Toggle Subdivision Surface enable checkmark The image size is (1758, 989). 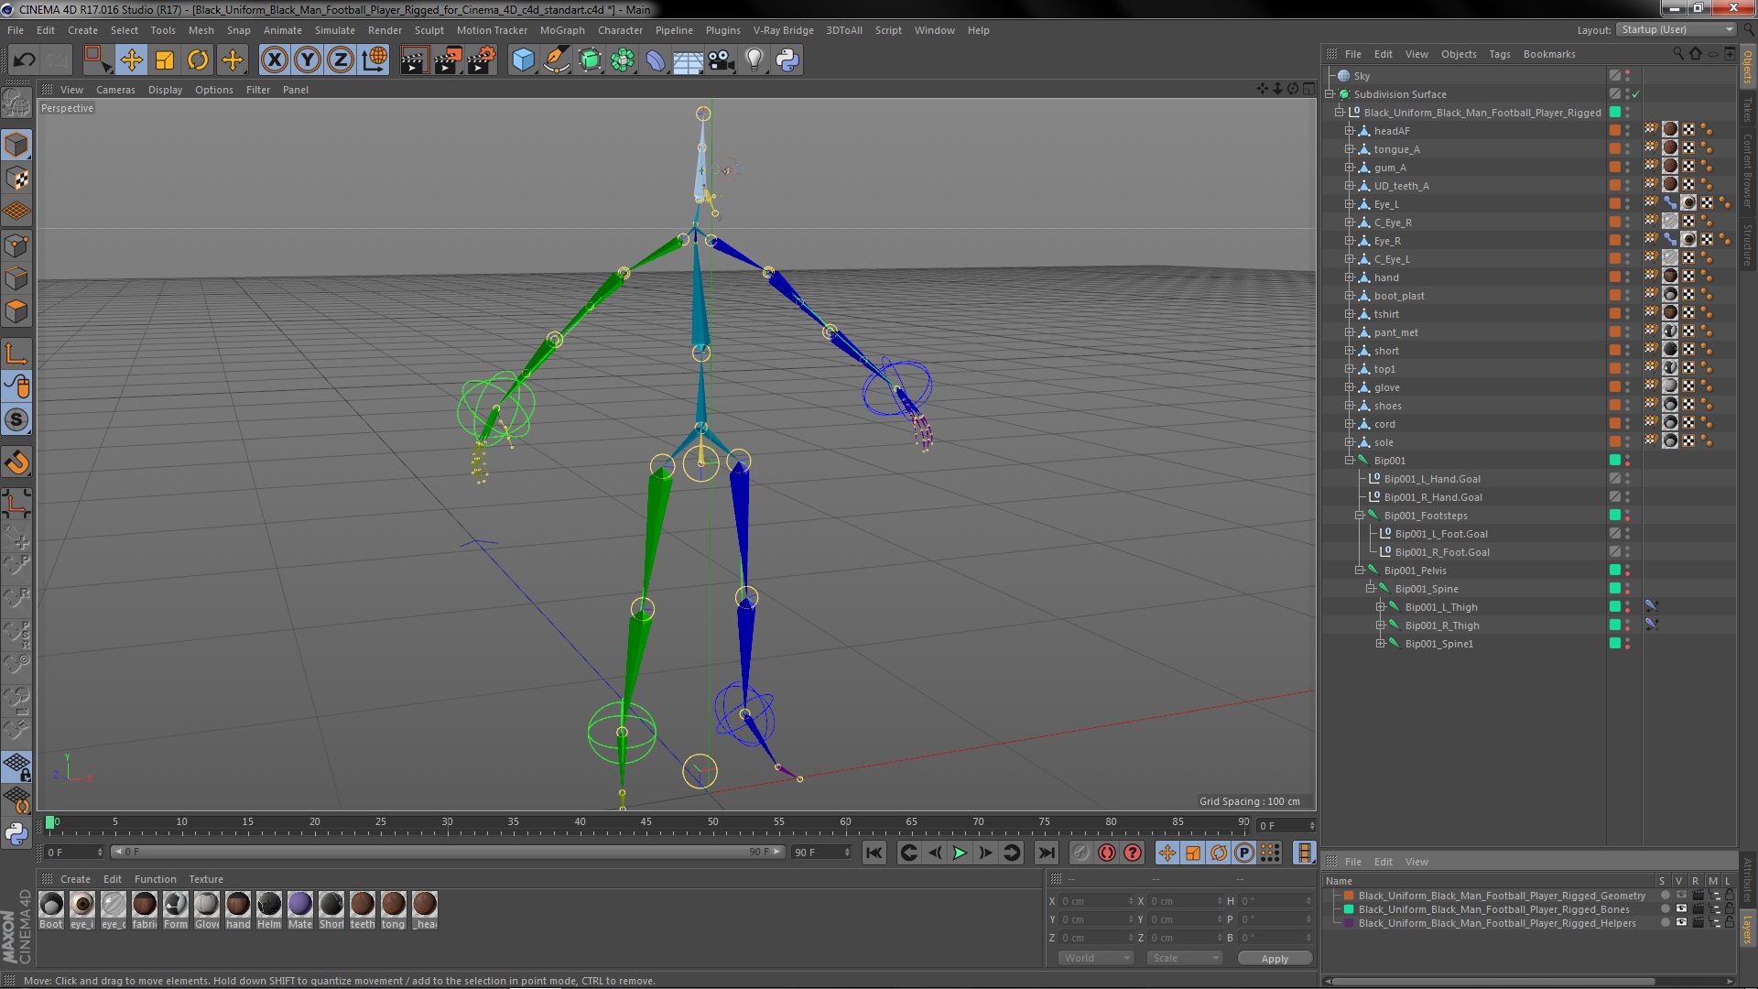pos(1635,94)
